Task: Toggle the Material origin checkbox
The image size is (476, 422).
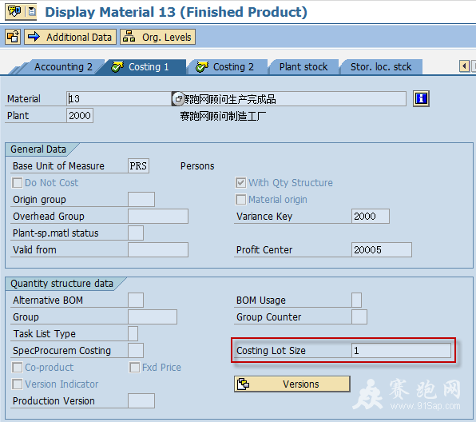Action: click(x=240, y=200)
